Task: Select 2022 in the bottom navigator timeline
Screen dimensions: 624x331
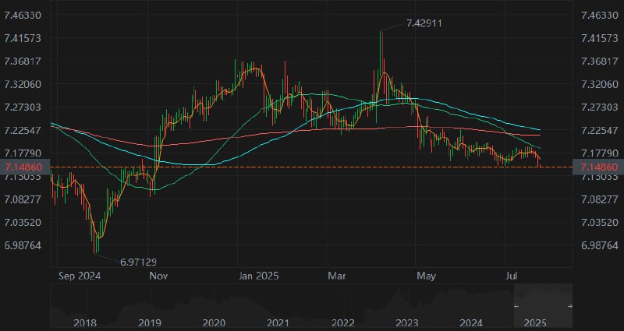Action: (x=342, y=322)
